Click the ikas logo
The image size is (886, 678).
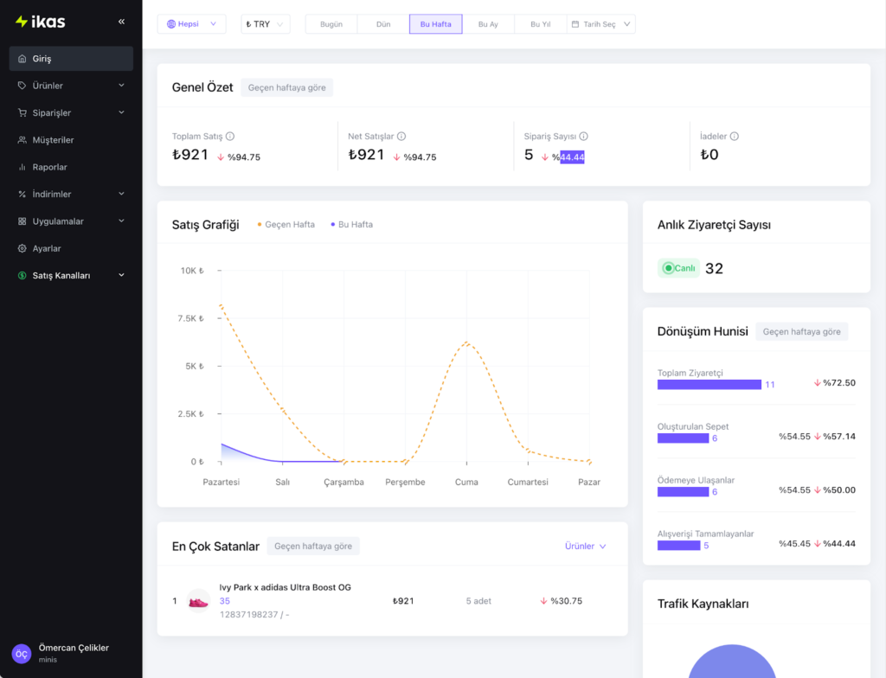coord(41,22)
